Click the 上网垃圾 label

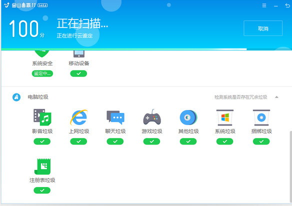pyautogui.click(x=79, y=131)
